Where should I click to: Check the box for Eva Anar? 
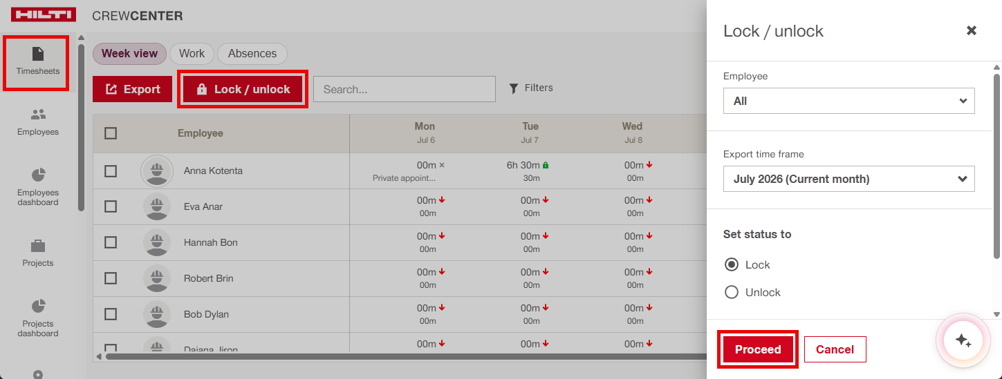[x=111, y=206]
